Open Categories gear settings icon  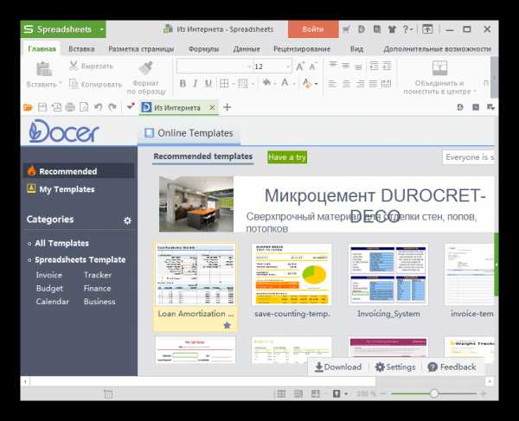point(127,220)
